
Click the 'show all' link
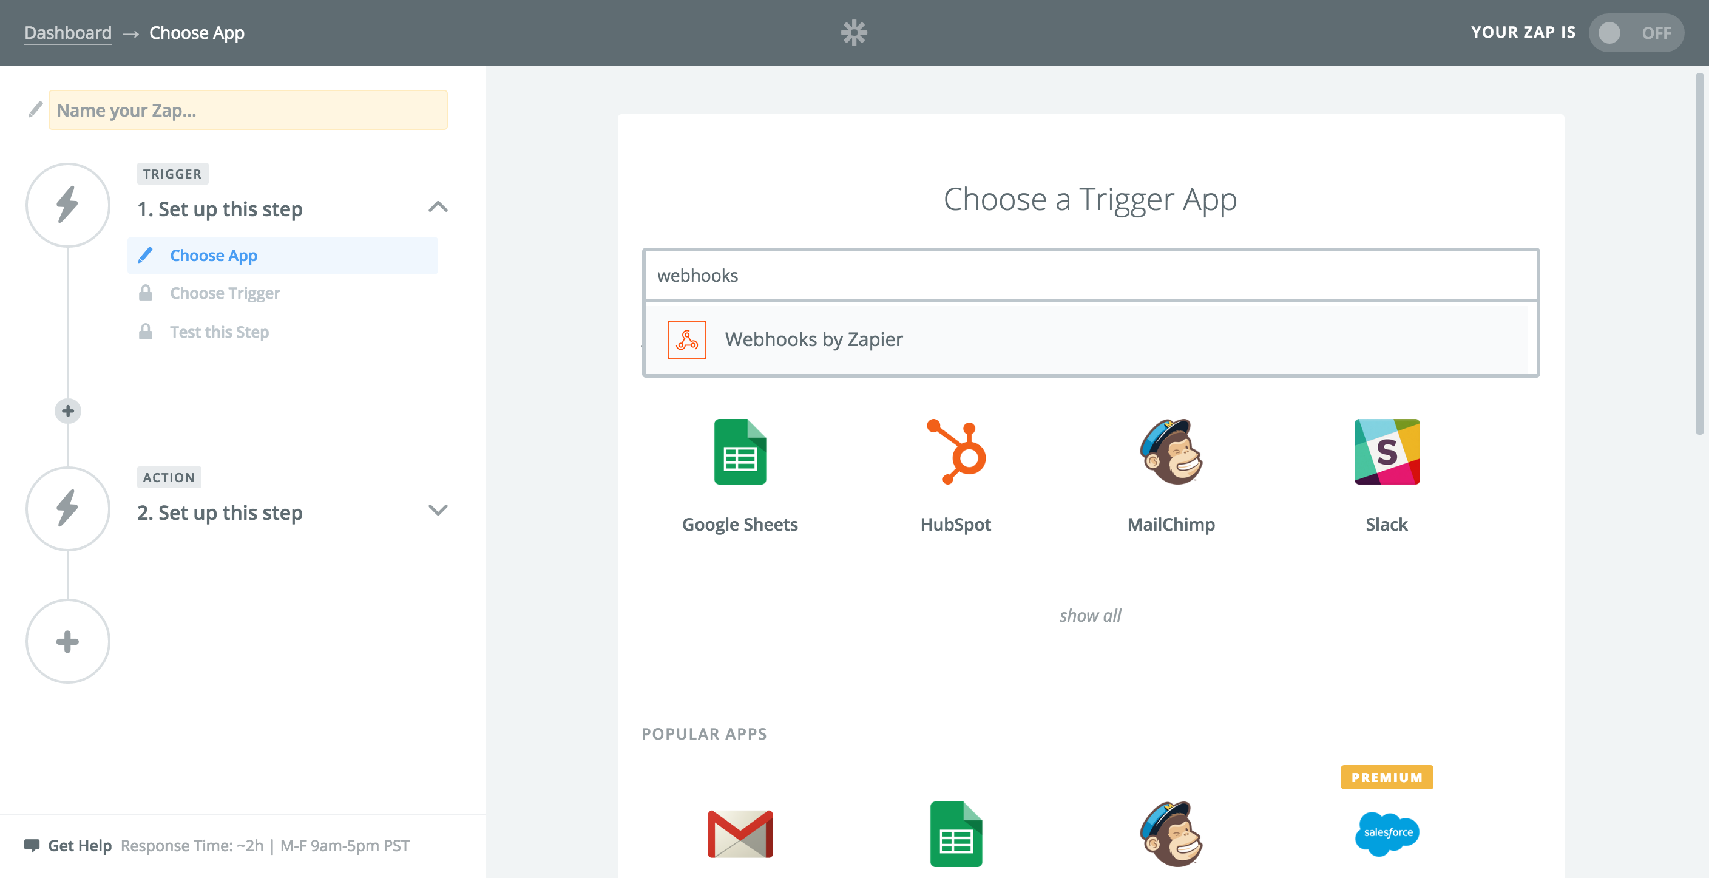pos(1090,615)
